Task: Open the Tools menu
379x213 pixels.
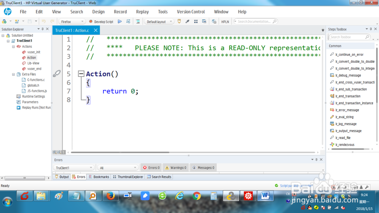Action: tap(163, 12)
